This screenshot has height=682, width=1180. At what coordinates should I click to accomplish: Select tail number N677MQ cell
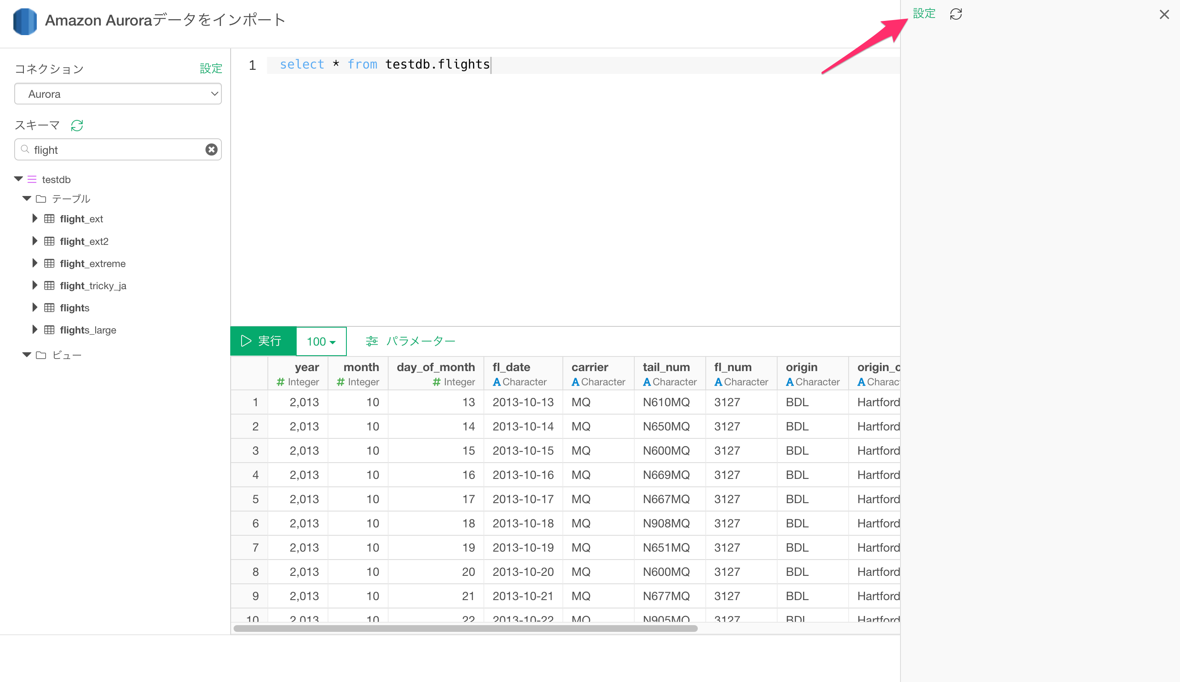pyautogui.click(x=670, y=596)
